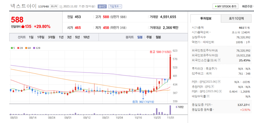Click the 저가 value 458
The width and height of the screenshot is (254, 123).
[106, 28]
